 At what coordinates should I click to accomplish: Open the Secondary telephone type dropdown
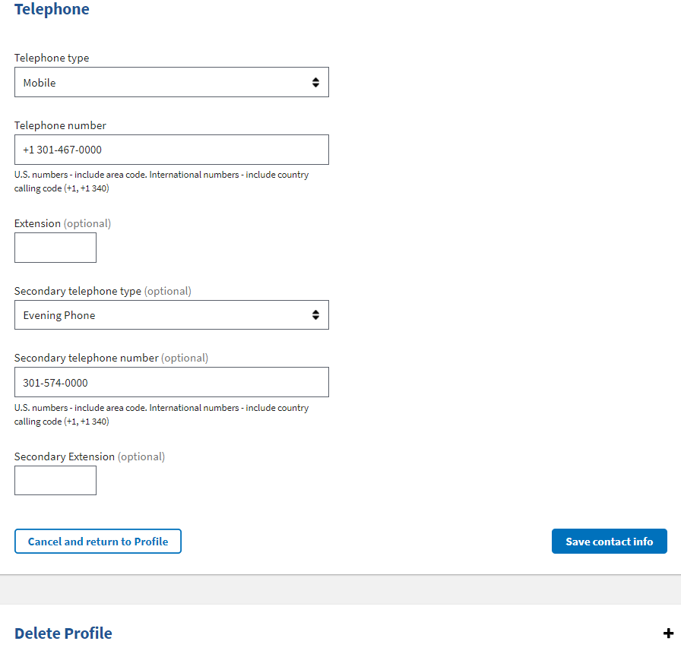point(171,315)
